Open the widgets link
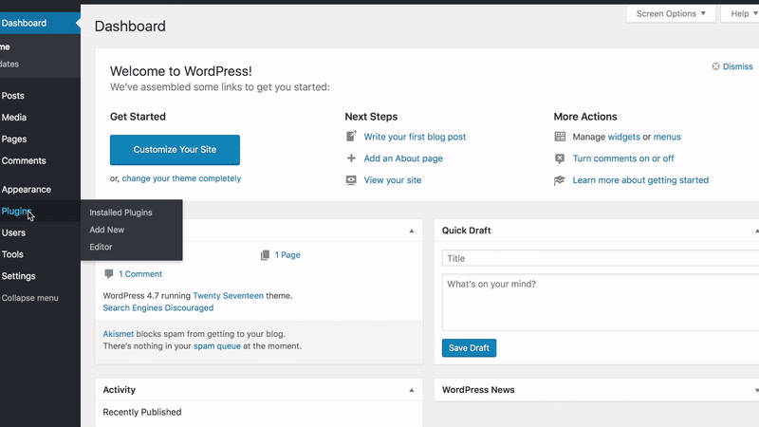This screenshot has width=759, height=427. [x=624, y=137]
